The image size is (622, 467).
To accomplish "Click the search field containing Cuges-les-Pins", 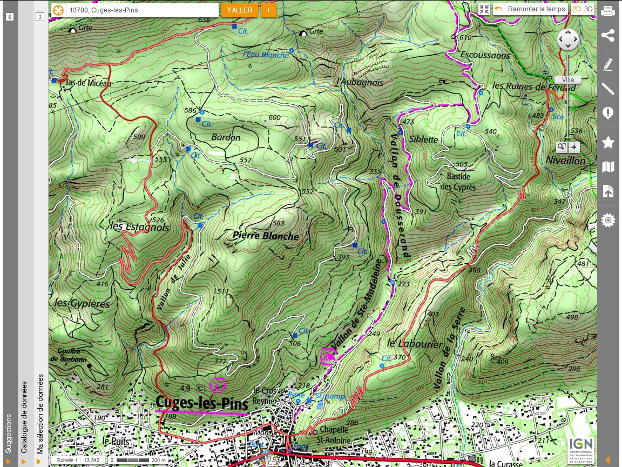I will (136, 10).
